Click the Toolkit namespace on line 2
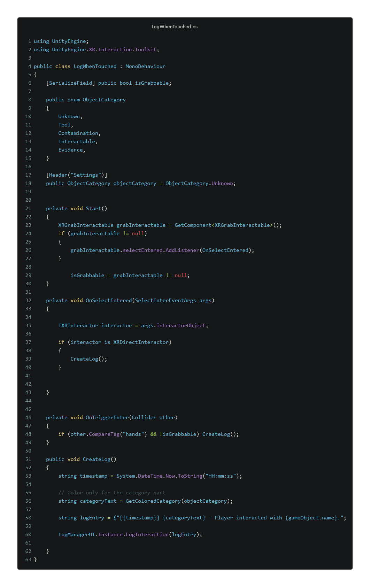Screen dimensions: 370x587 (x=146, y=49)
